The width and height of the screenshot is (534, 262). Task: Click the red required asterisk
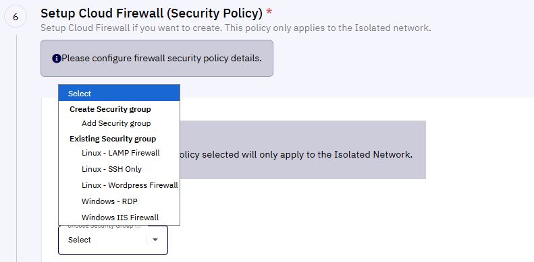[x=269, y=13]
